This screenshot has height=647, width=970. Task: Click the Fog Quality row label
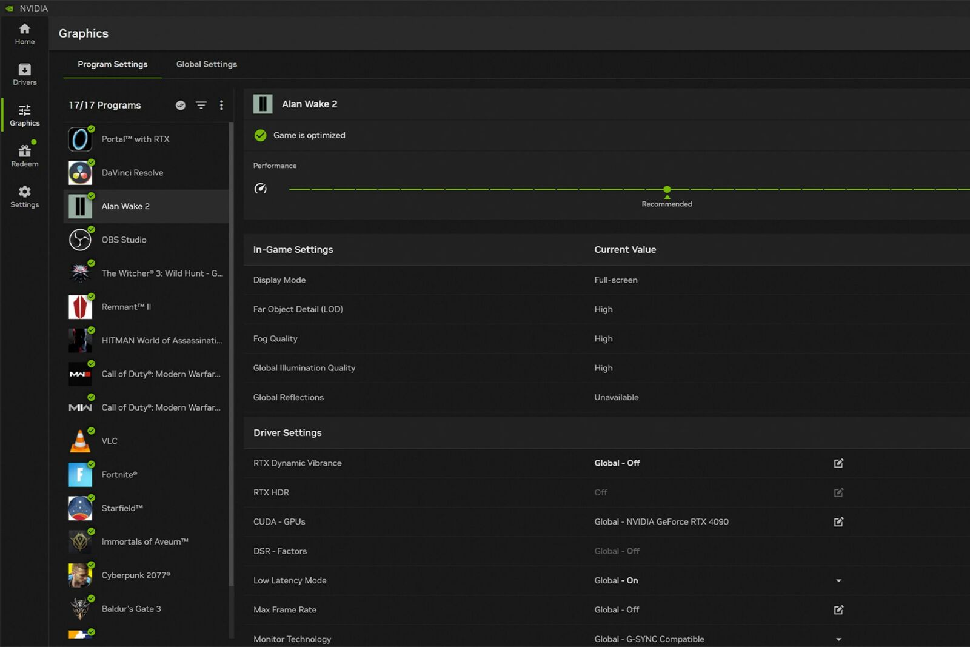pyautogui.click(x=275, y=339)
